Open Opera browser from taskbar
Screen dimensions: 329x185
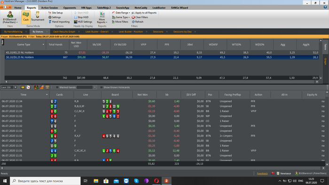(157, 181)
